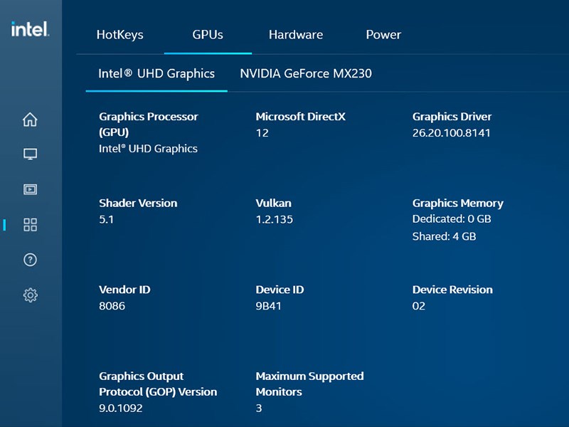Select the System grid icon in the sidebar
Image resolution: width=569 pixels, height=427 pixels.
coord(30,225)
